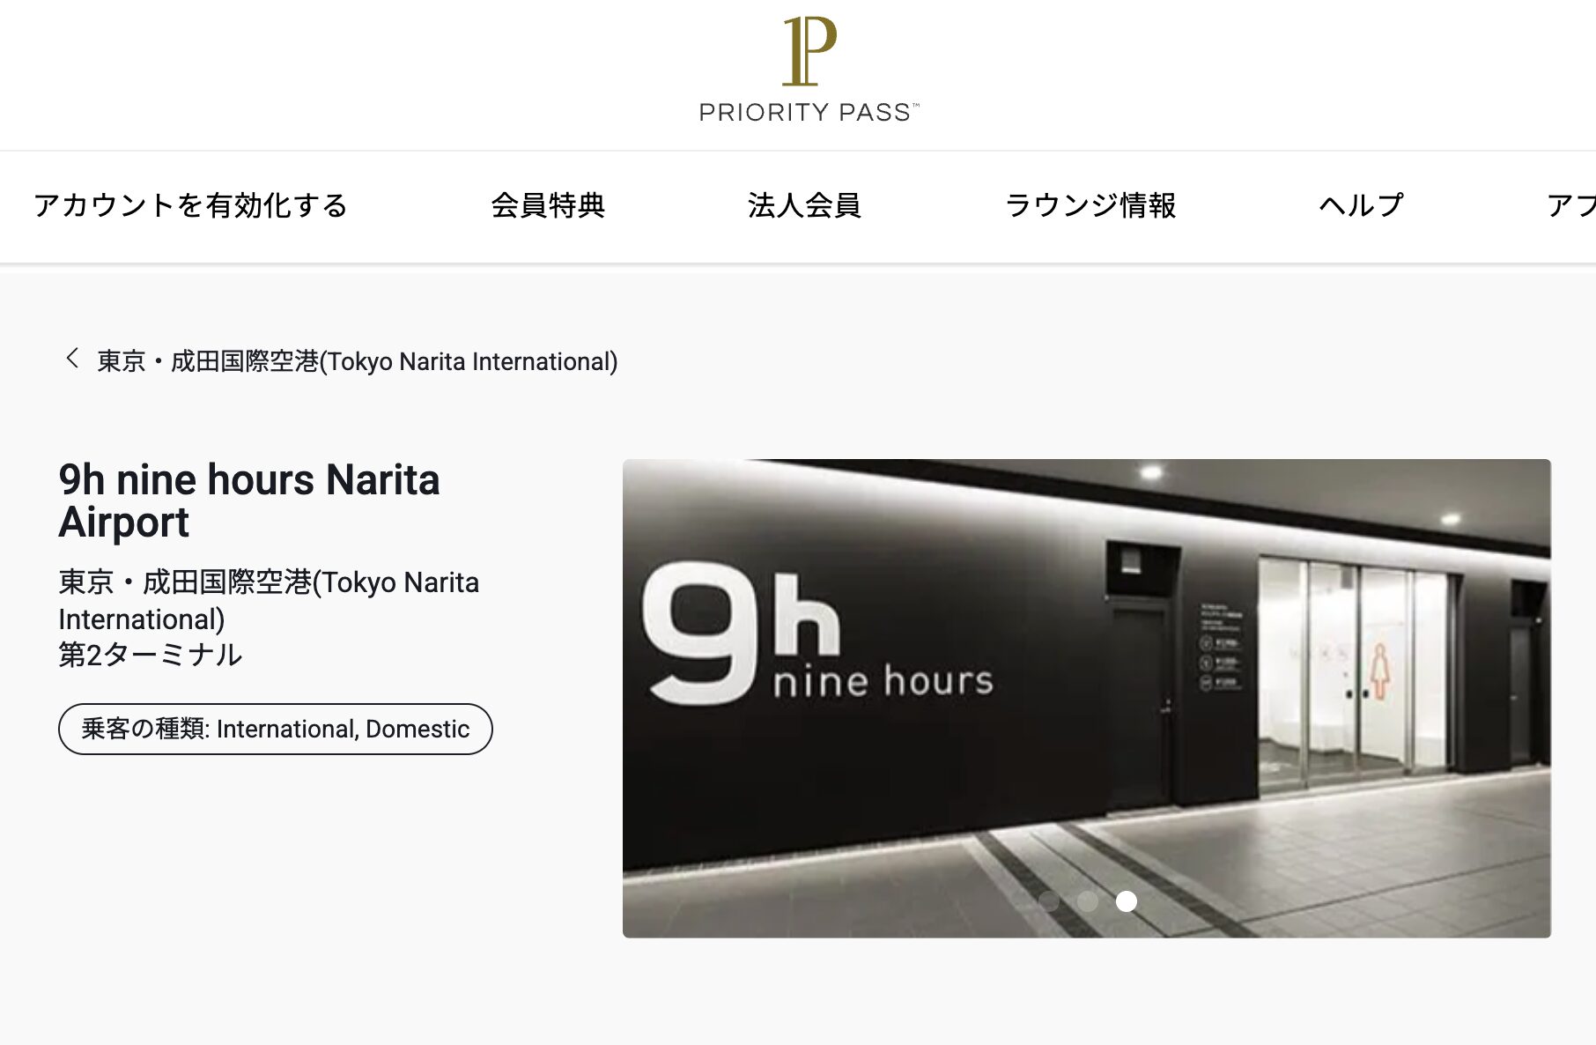The width and height of the screenshot is (1596, 1045).
Task: Click the back chevron before 東京・成田国際空港
Action: tap(72, 359)
